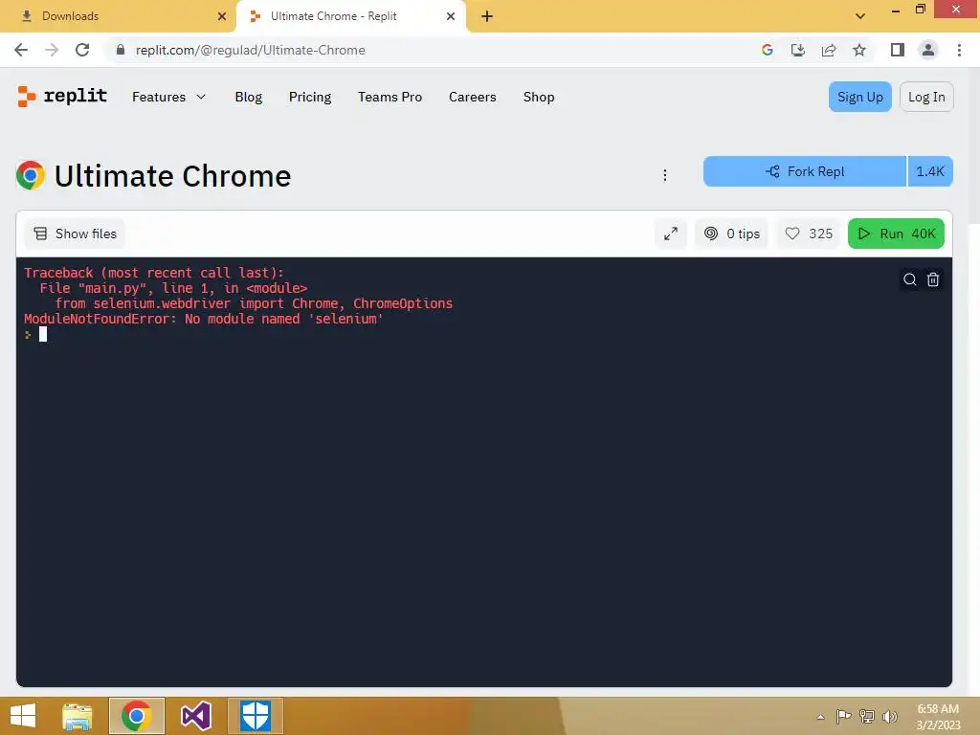Click the 0 tips button
The width and height of the screenshot is (980, 735).
[731, 234]
